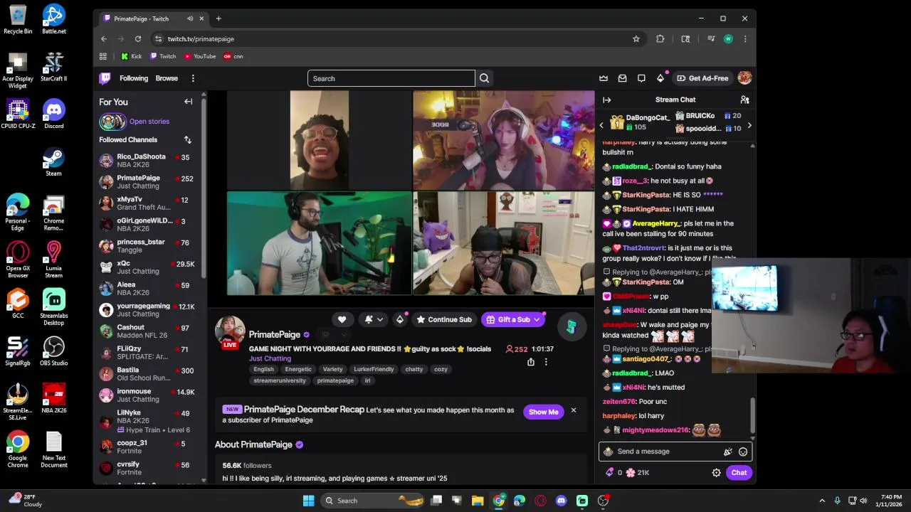Open the Just Chatting category link
Viewport: 911px width, 512px height.
point(270,358)
